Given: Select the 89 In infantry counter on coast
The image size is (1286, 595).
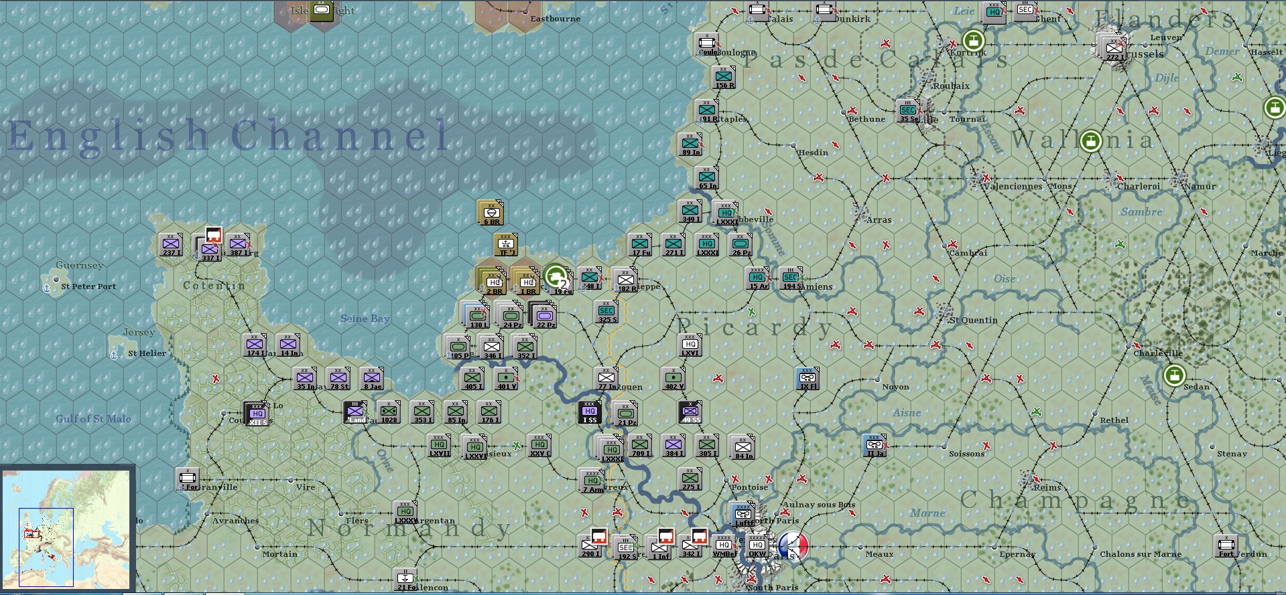Looking at the screenshot, I should pos(690,144).
